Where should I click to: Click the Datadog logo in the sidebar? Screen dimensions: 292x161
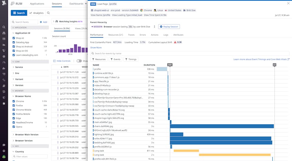point(4,3)
